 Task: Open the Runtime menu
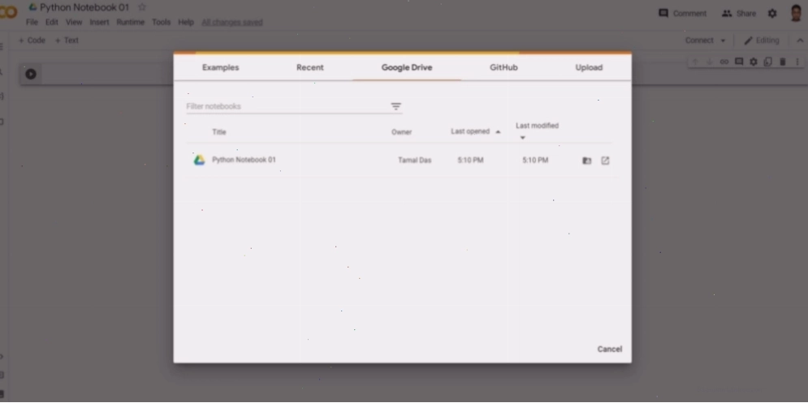coord(131,22)
